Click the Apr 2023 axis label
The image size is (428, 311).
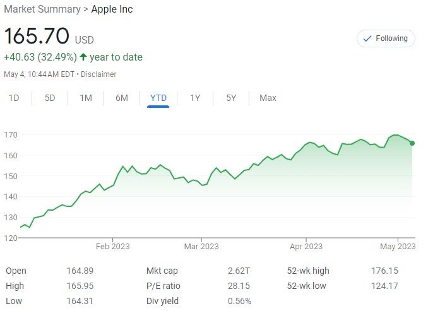click(305, 247)
